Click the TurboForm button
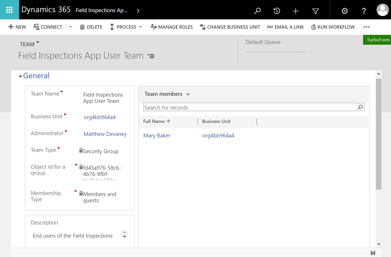Image resolution: width=391 pixels, height=257 pixels. click(378, 40)
